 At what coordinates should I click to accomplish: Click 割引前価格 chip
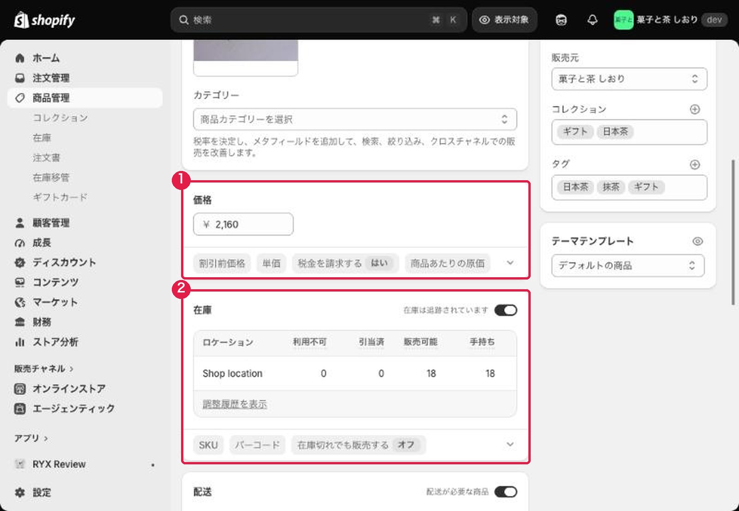222,263
